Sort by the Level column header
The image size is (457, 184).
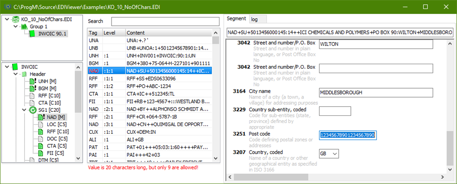(x=114, y=33)
